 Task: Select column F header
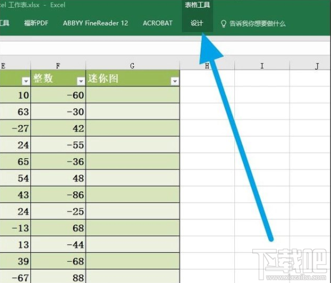tap(58, 66)
